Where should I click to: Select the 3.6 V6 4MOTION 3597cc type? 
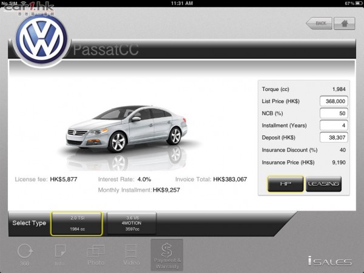132,223
